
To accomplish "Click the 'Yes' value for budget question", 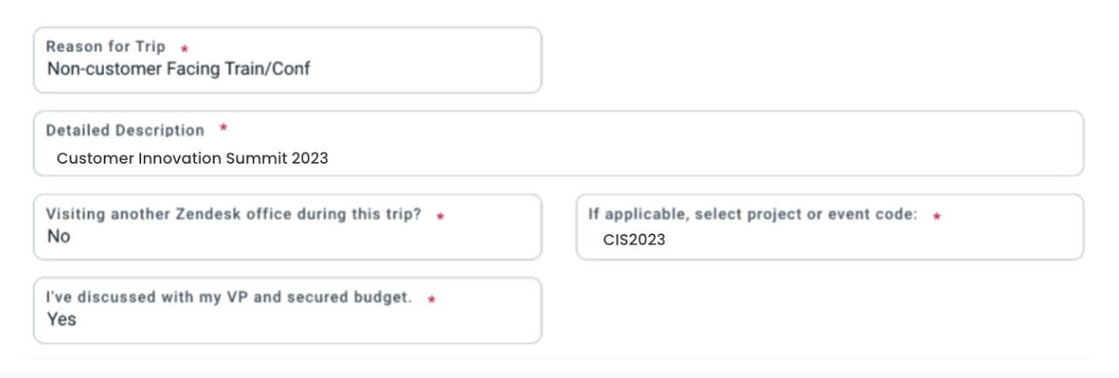I will [x=61, y=320].
